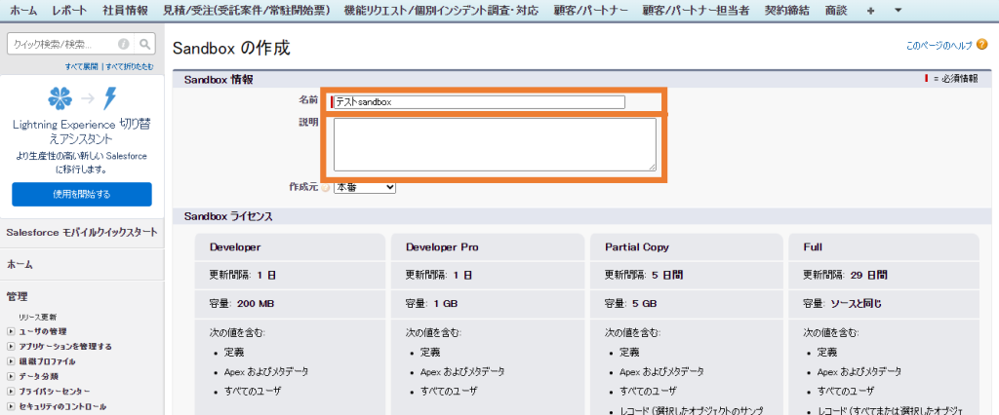Click the quick search magnifier icon
Image resolution: width=999 pixels, height=415 pixels.
click(145, 44)
